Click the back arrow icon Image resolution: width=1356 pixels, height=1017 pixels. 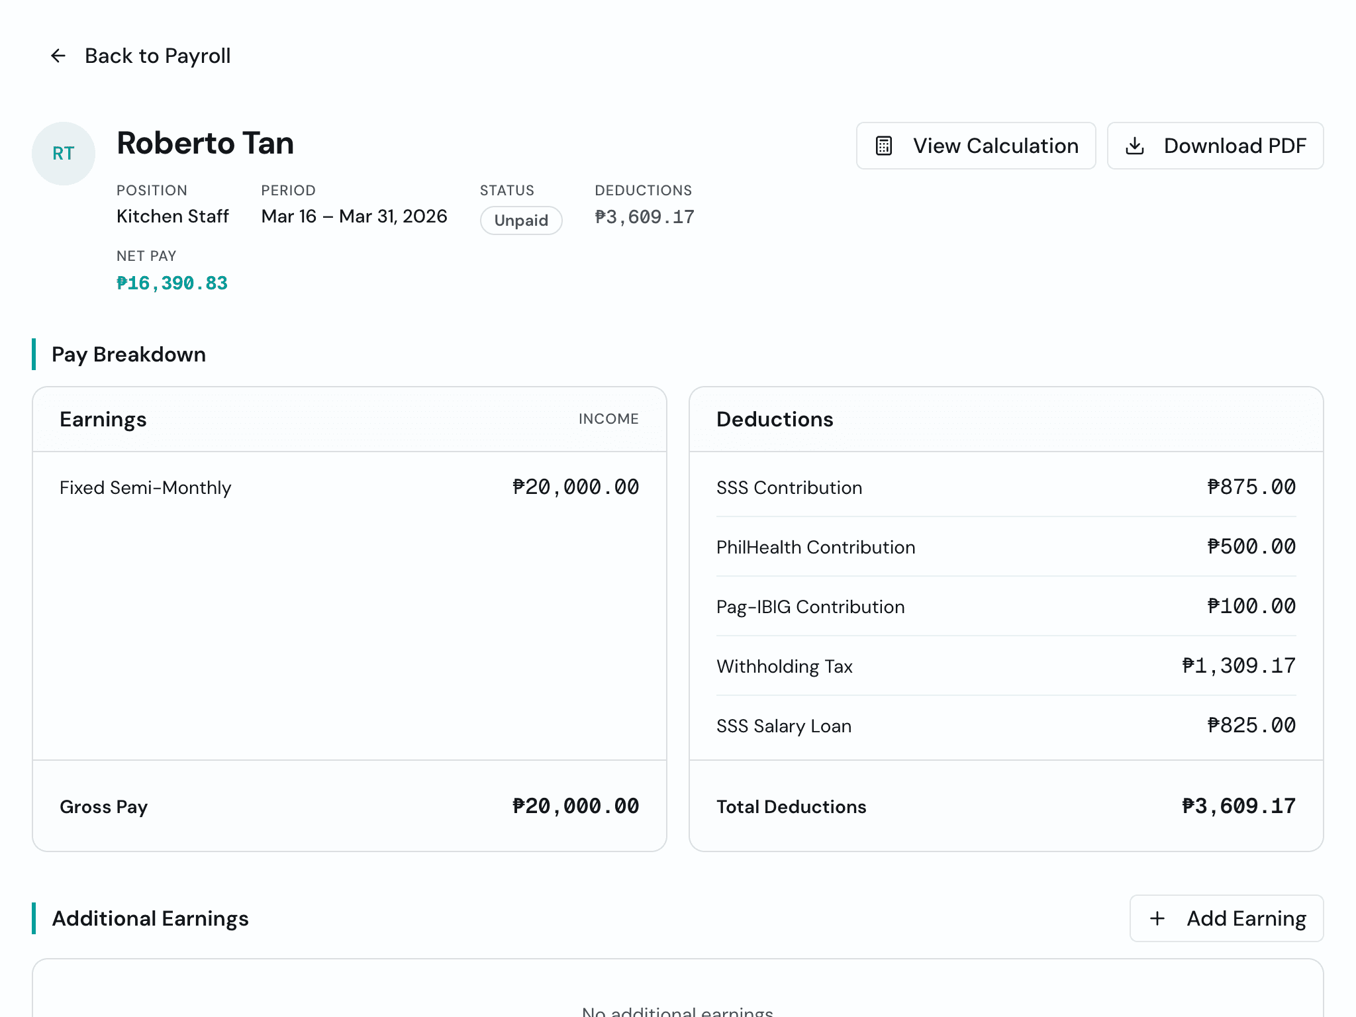[58, 56]
